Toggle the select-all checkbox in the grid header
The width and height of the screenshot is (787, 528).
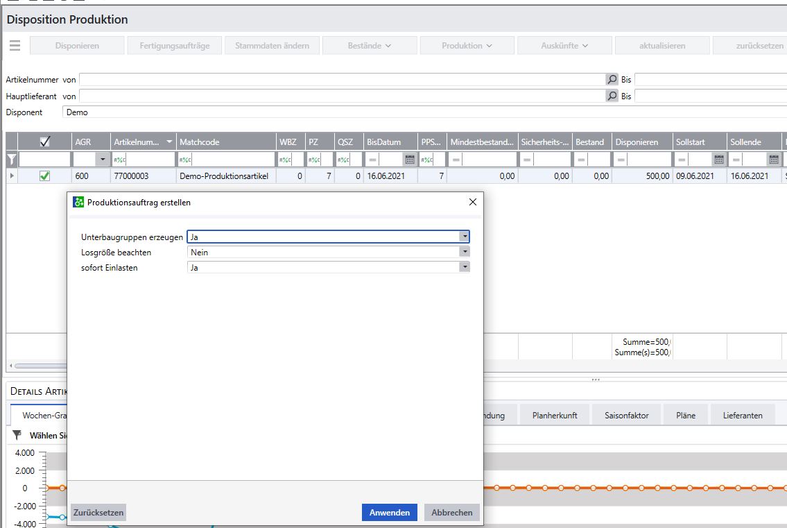point(45,142)
